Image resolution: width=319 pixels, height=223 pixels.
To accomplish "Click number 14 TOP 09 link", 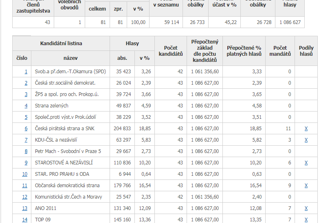I will [x=24, y=220].
